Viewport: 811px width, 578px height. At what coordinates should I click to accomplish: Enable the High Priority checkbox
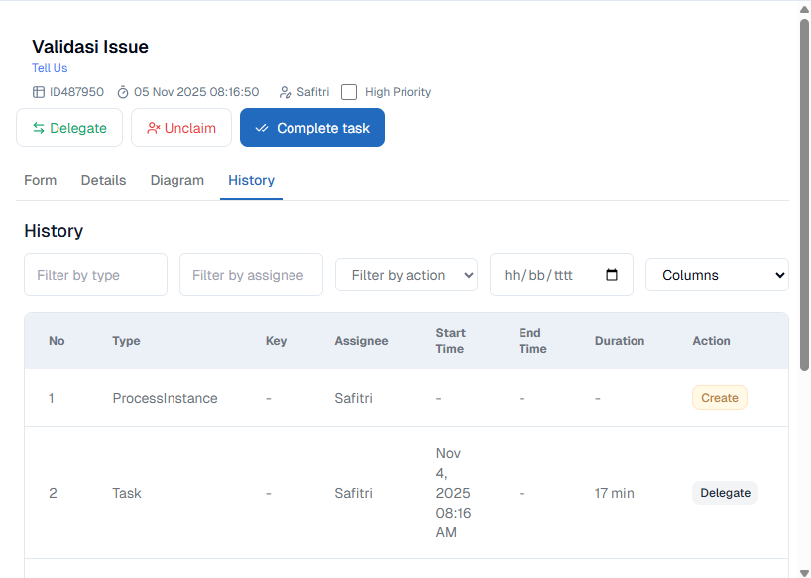pos(349,92)
